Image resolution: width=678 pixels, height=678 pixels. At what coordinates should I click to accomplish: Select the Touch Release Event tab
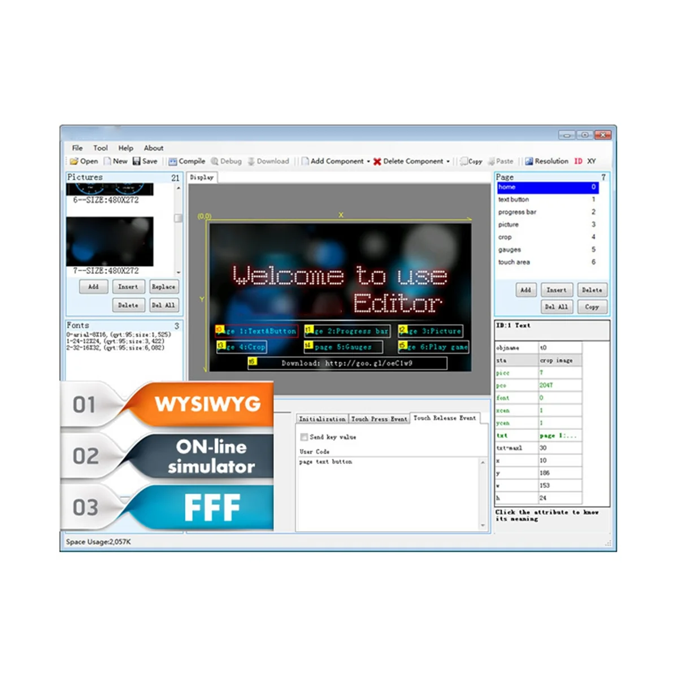[x=445, y=418]
